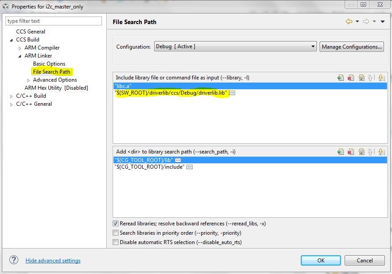Select File Search Path tree item
Image resolution: width=392 pixels, height=274 pixels.
tap(51, 71)
